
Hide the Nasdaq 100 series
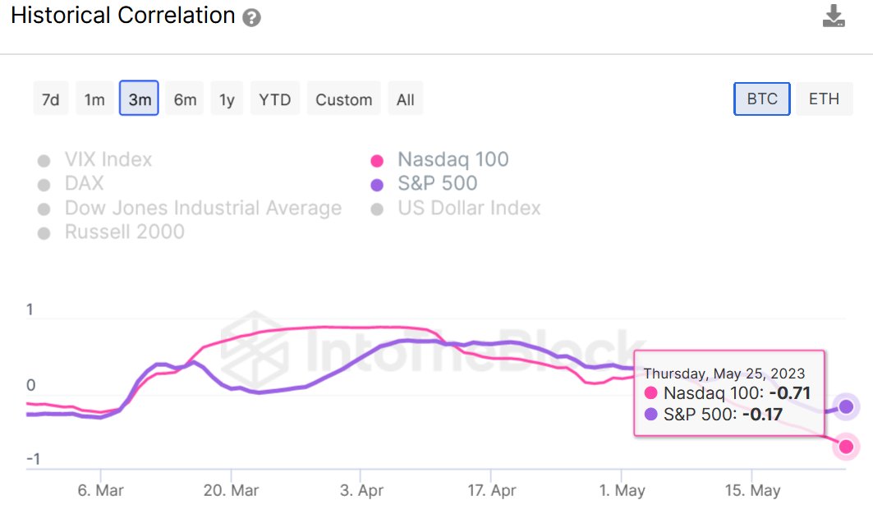pos(452,160)
